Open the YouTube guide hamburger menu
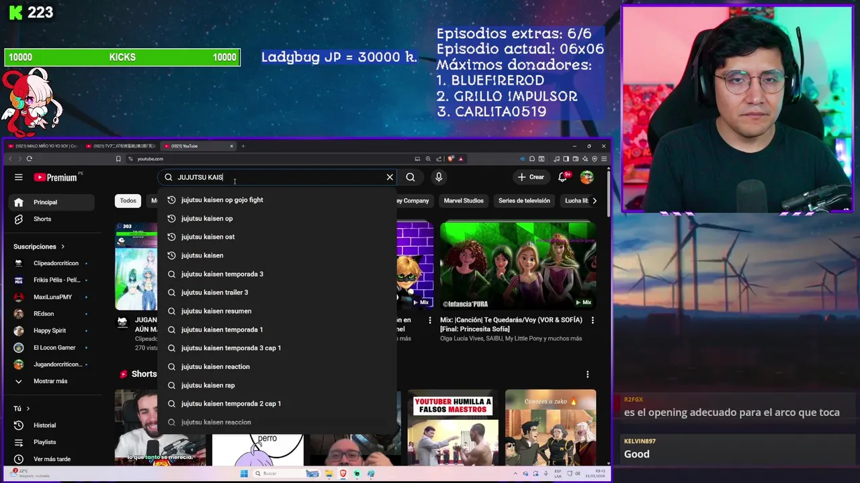The height and width of the screenshot is (483, 860). click(x=19, y=177)
